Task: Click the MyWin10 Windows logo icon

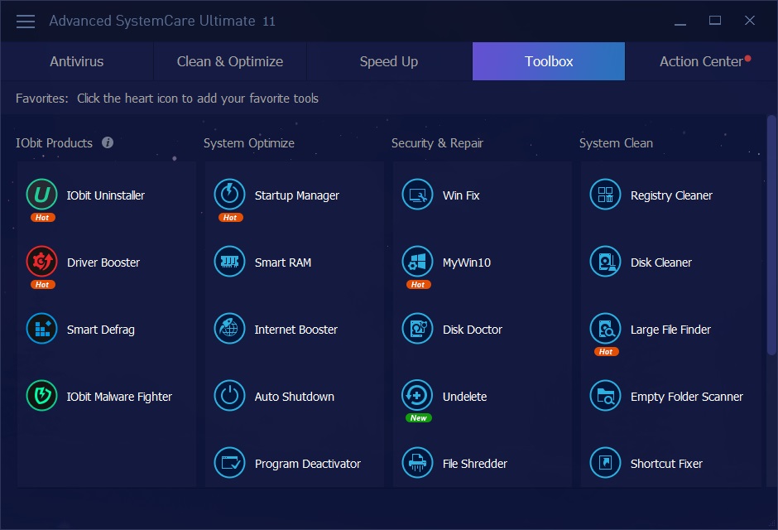Action: (x=417, y=262)
